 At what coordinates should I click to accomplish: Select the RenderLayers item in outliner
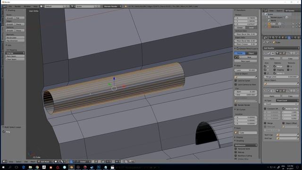tap(277, 17)
